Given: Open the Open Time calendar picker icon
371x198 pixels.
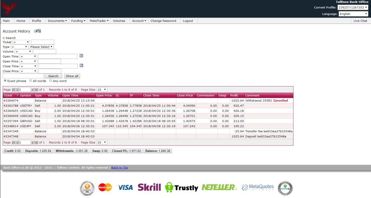Looking at the screenshot, I should coord(81,56).
